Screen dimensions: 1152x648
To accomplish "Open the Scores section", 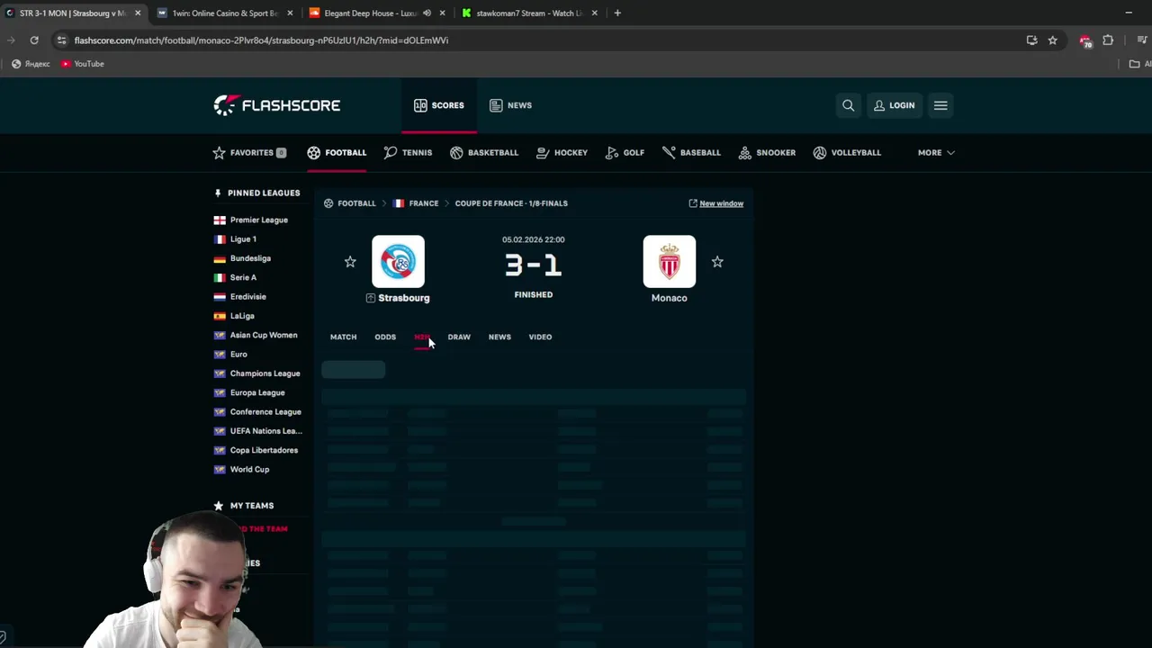I will (439, 105).
